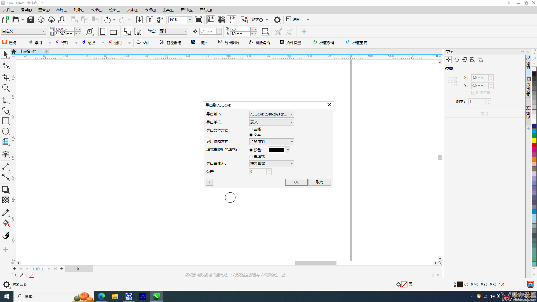The height and width of the screenshot is (302, 537).
Task: Open the 导出单位 unit dropdown
Action: pos(271,122)
